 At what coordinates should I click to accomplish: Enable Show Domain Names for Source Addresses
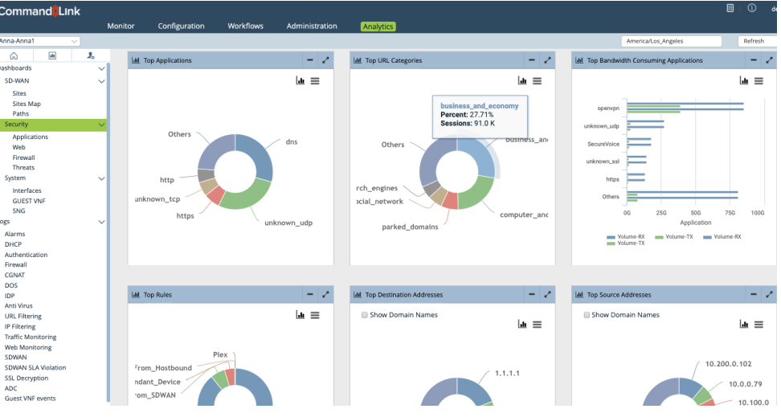587,315
